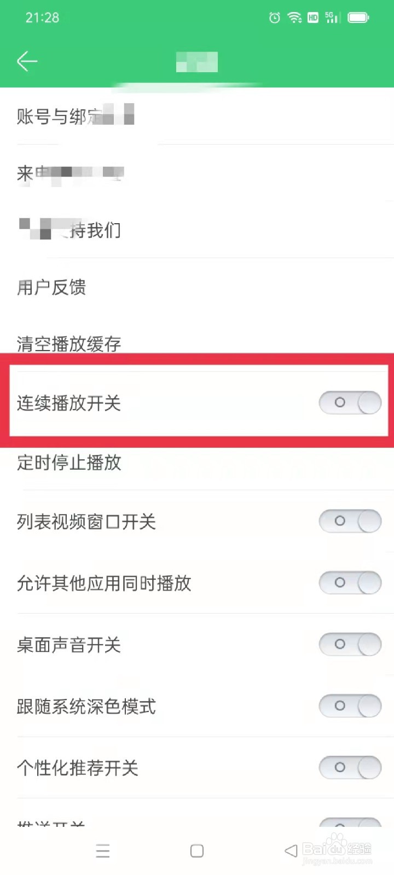Tap the HD status bar icon
394x875 pixels.
313,17
